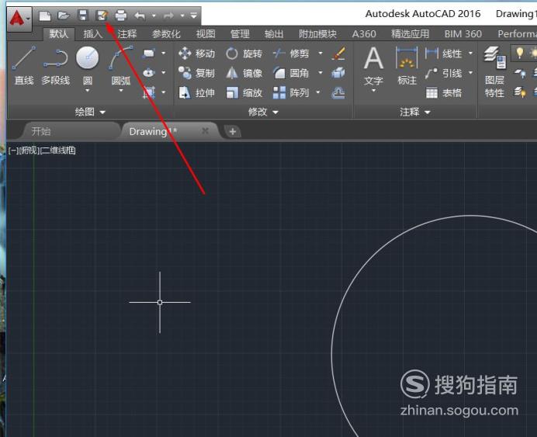The image size is (537, 437).
Task: Choose the 圆角 fillet tool
Action: [291, 73]
